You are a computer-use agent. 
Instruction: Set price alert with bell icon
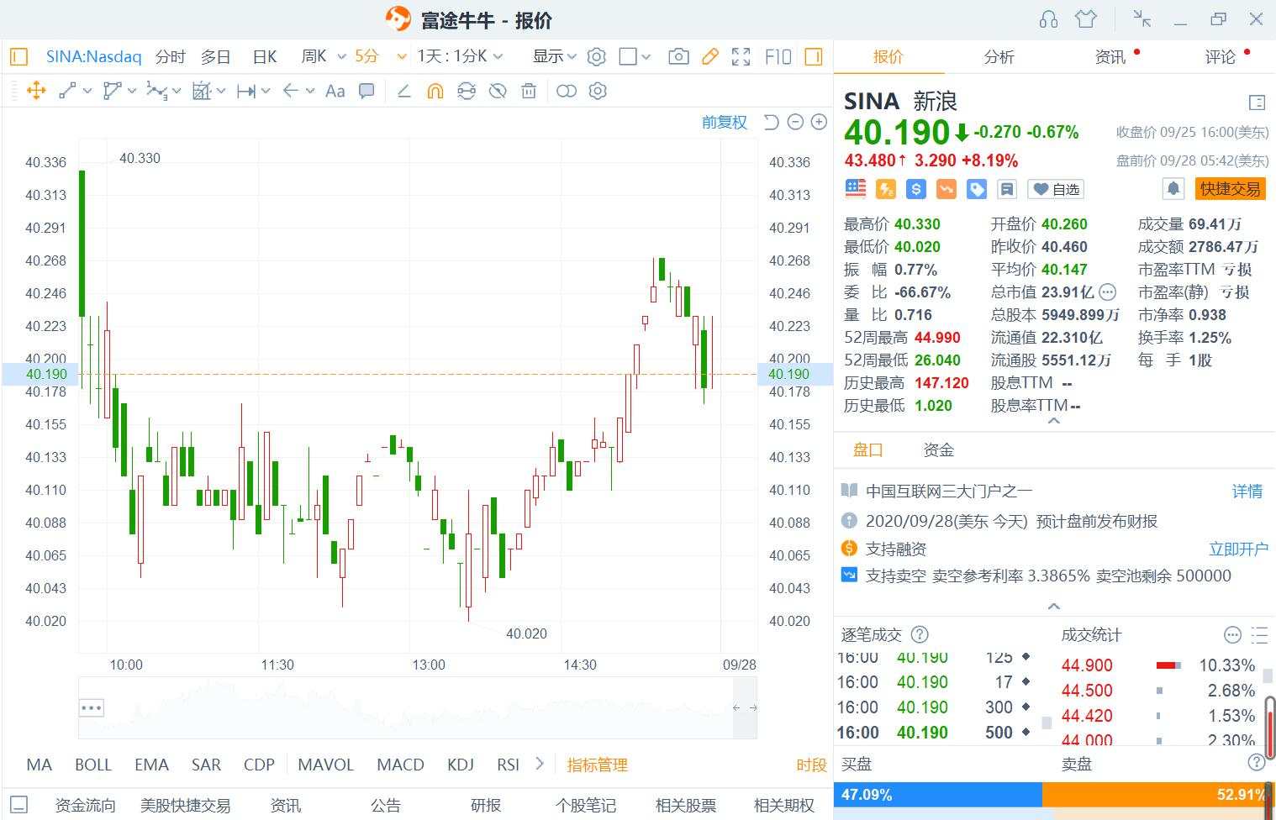(x=1173, y=189)
